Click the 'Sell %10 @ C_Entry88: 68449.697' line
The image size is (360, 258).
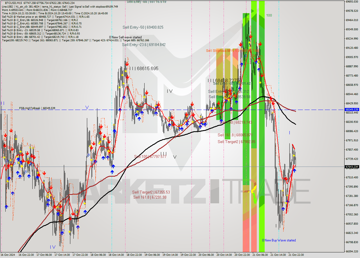pyautogui.click(x=42, y=27)
